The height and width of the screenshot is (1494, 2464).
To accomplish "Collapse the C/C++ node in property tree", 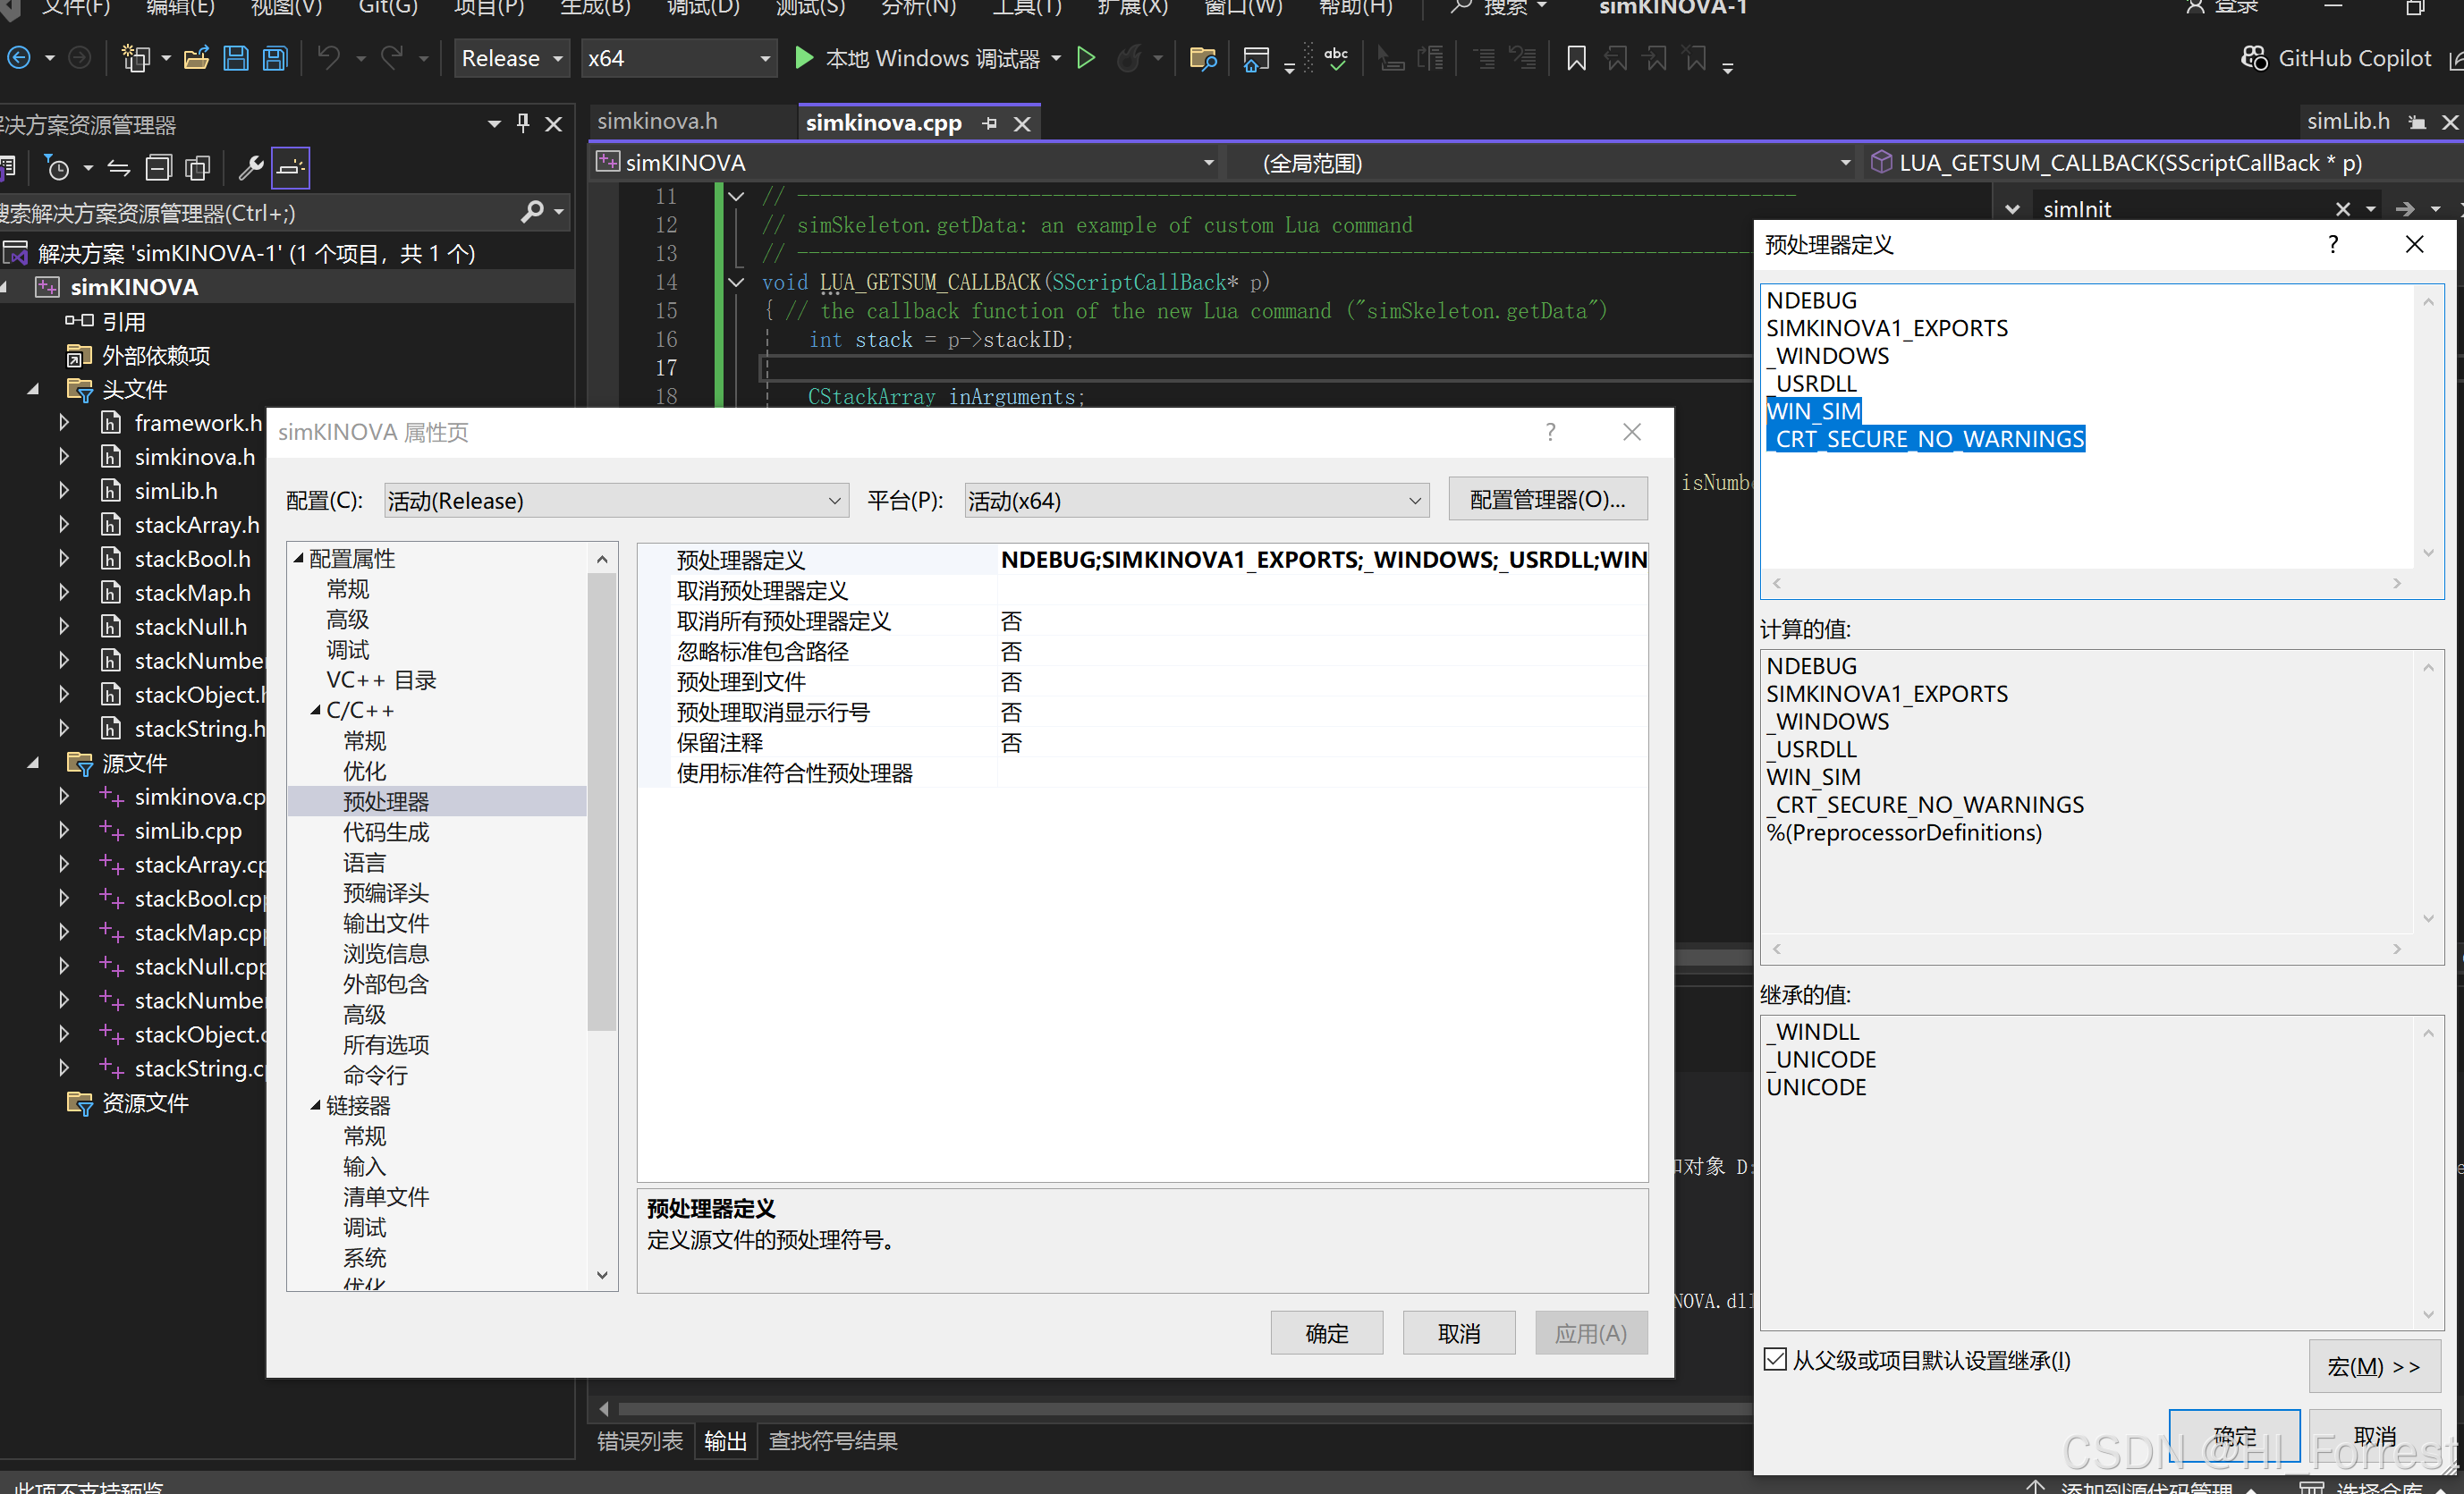I will tap(315, 710).
